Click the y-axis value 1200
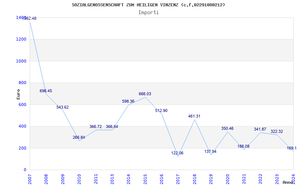This screenshot has height=186, width=297. coord(22,39)
